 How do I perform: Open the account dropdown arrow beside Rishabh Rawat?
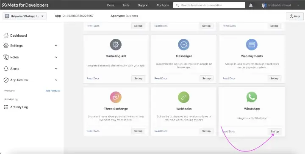[298, 5]
